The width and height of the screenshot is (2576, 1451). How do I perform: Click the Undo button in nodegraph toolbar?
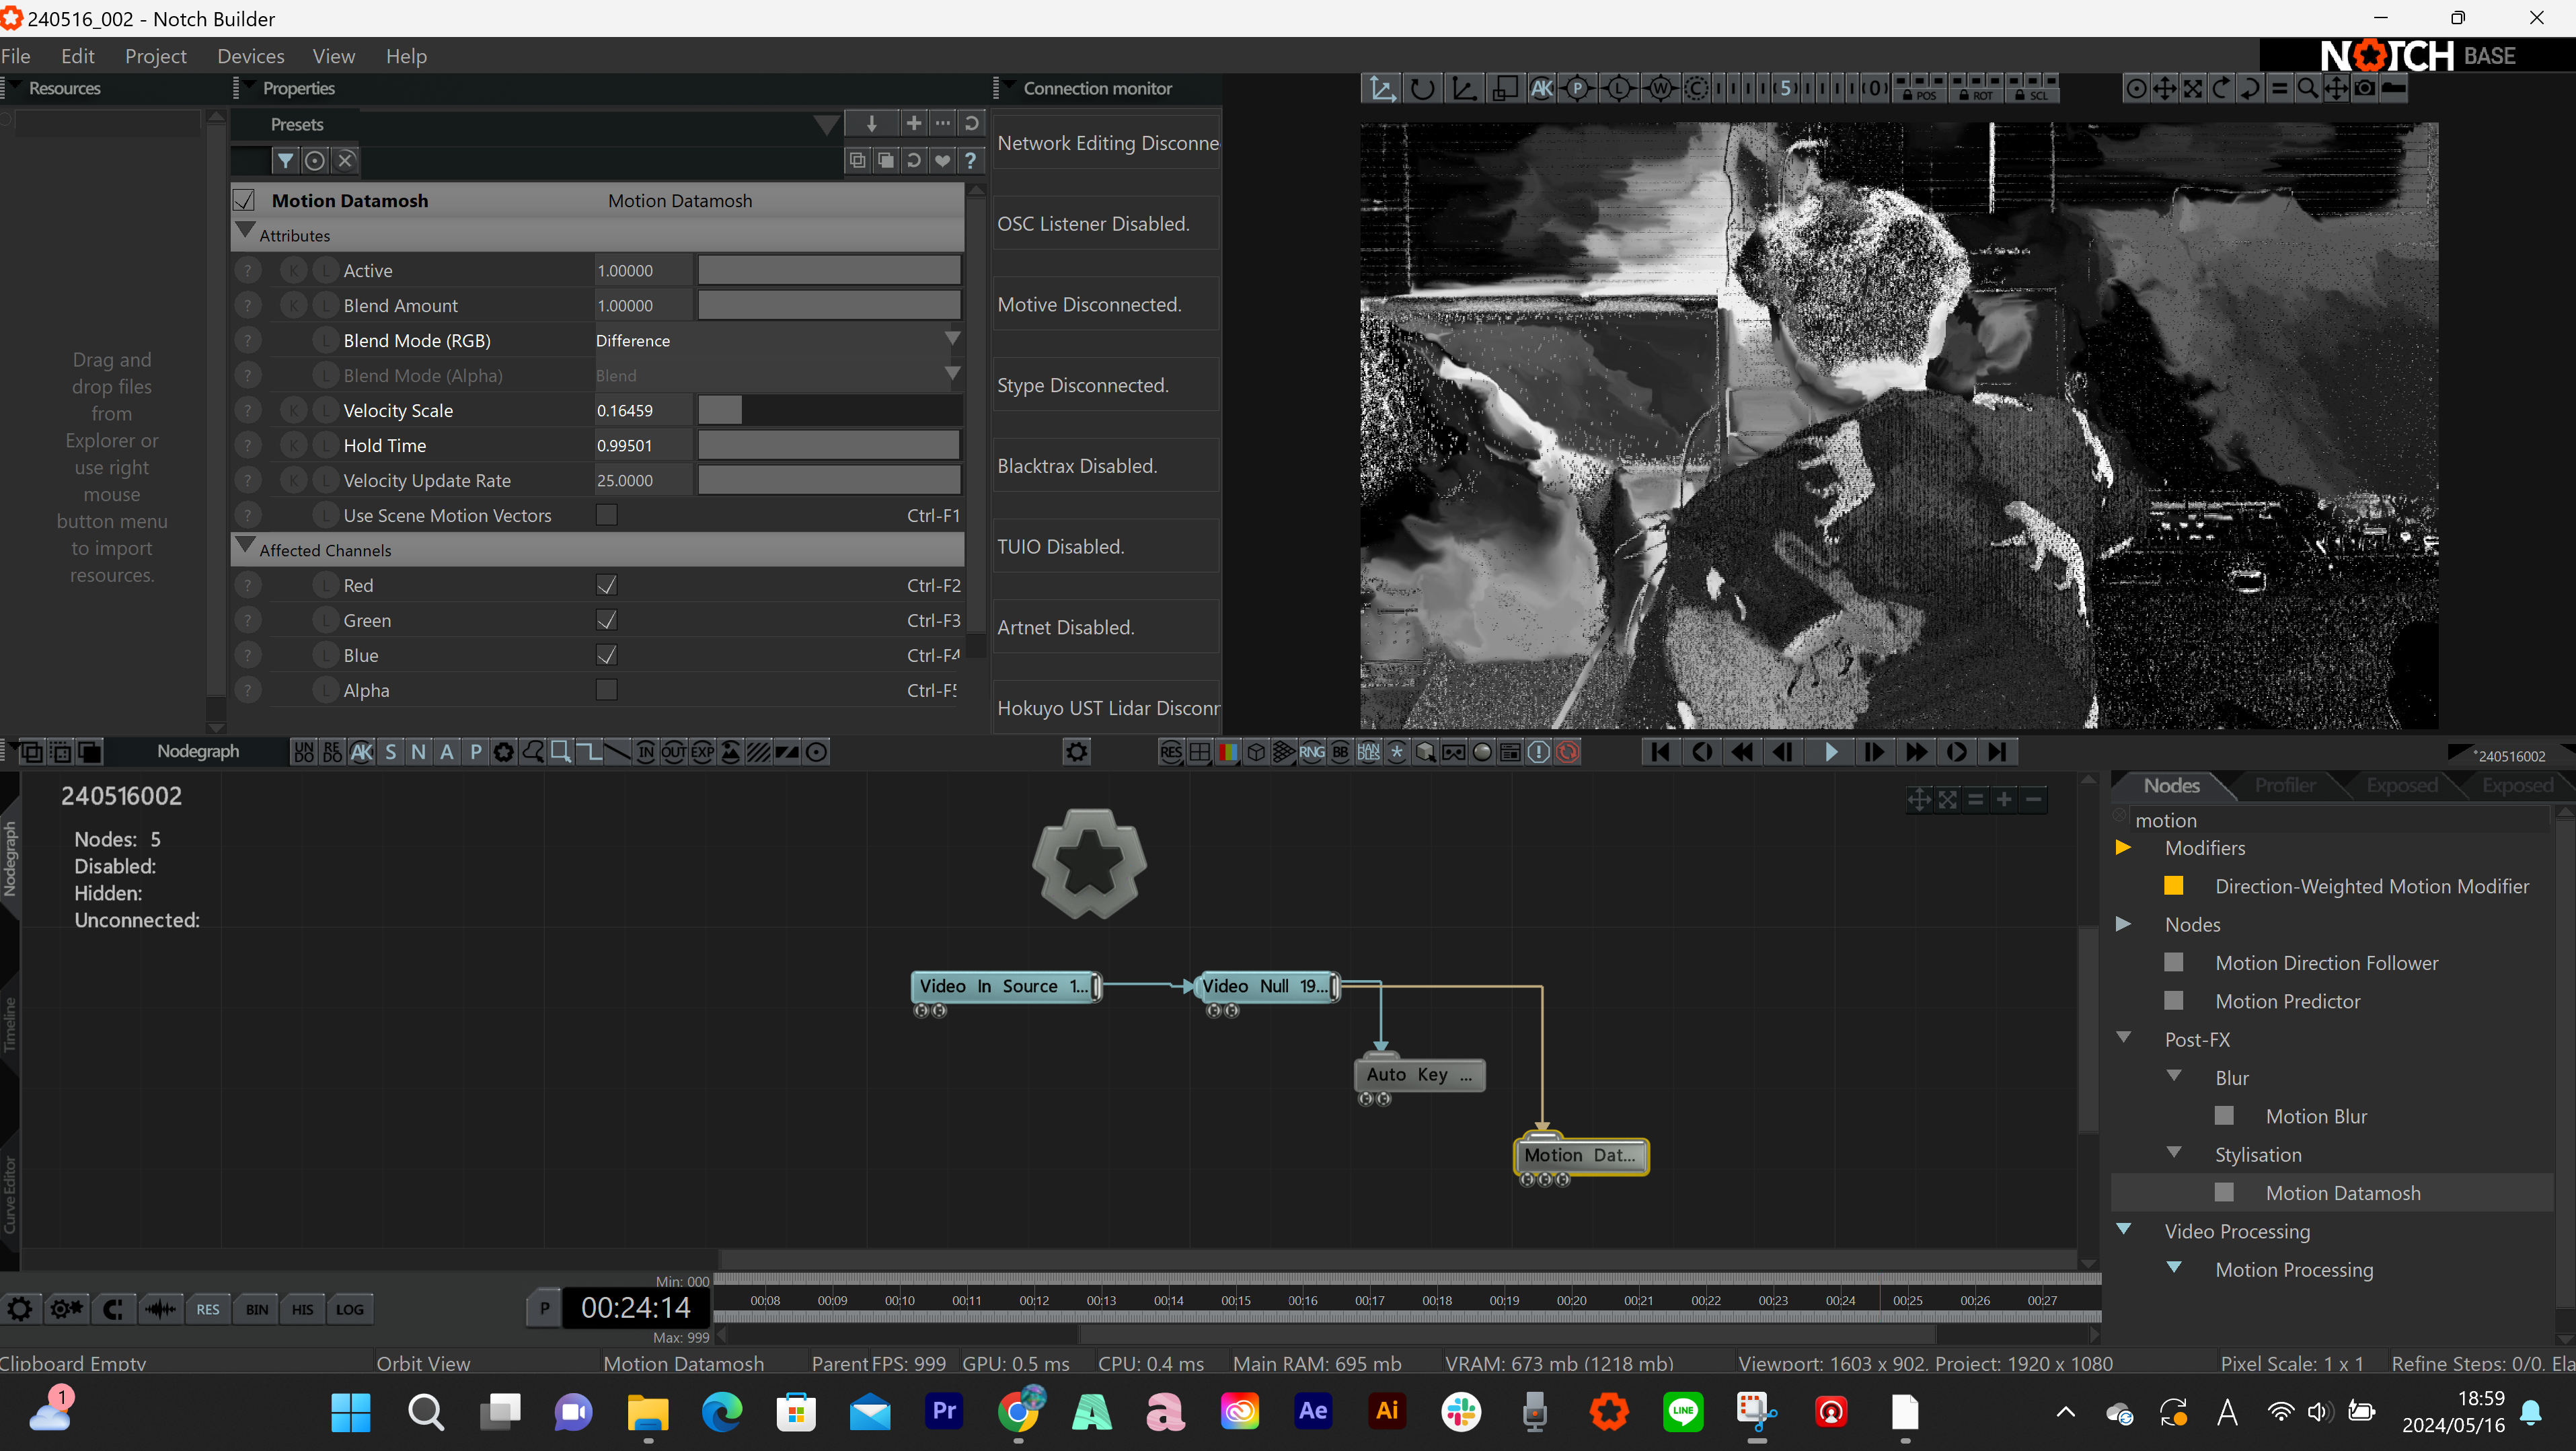point(304,752)
